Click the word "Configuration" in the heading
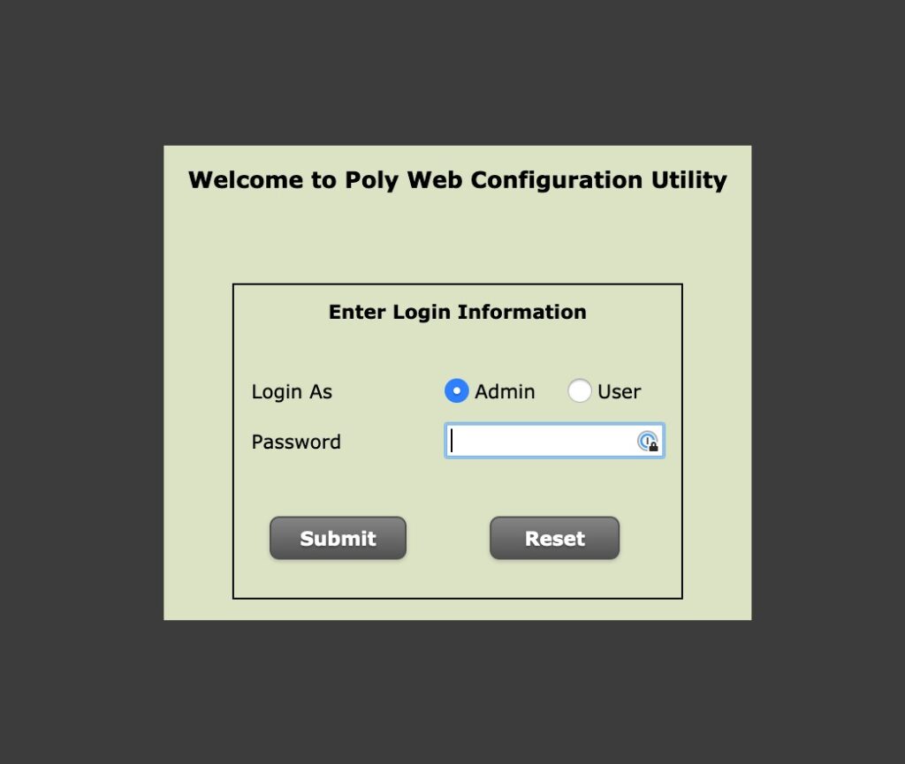Image resolution: width=905 pixels, height=764 pixels. pyautogui.click(x=557, y=180)
